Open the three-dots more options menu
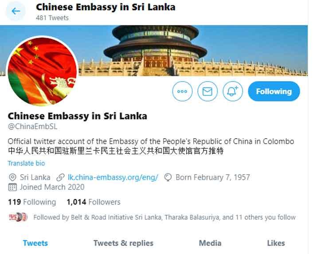The image size is (317, 254). tap(182, 91)
